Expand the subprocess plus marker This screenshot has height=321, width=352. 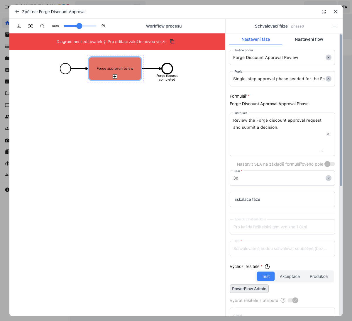(115, 77)
